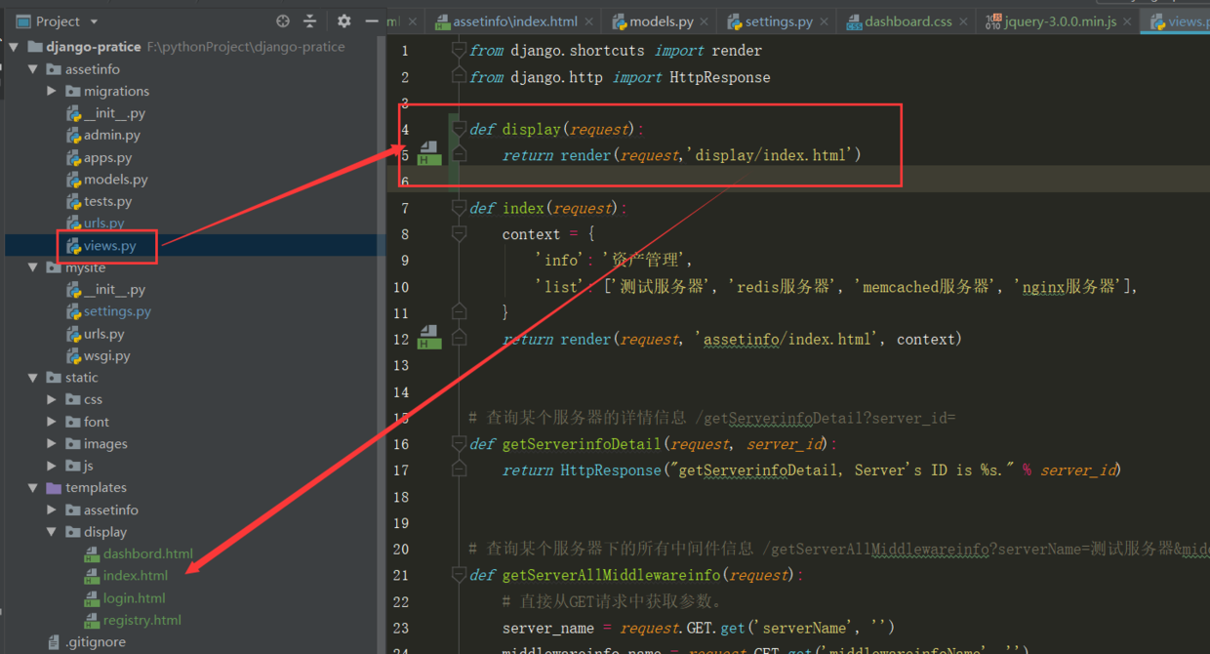Screen dimensions: 1210x654
Task: Click the template gutter icon on line 12
Action: [x=429, y=338]
